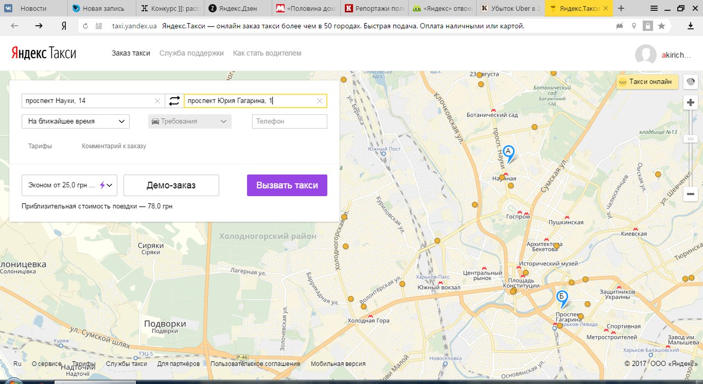The image size is (703, 384).
Task: Click map marker Б near Проспект Гагарина
Action: tap(562, 298)
